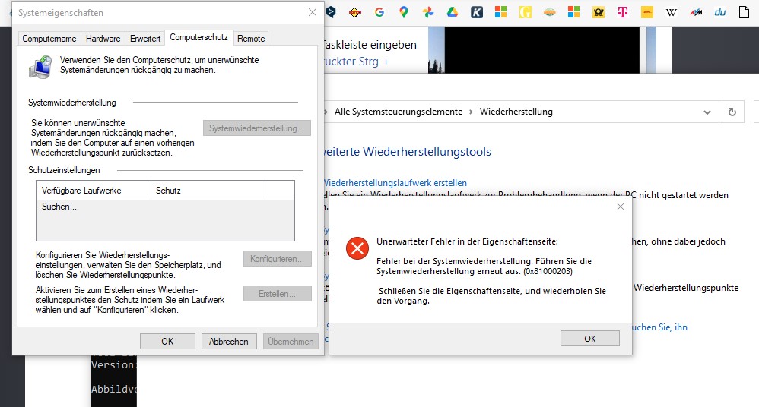Open the Microsoft bookmark beside the Deutsche Post icon
Image resolution: width=759 pixels, height=407 pixels.
pos(573,12)
